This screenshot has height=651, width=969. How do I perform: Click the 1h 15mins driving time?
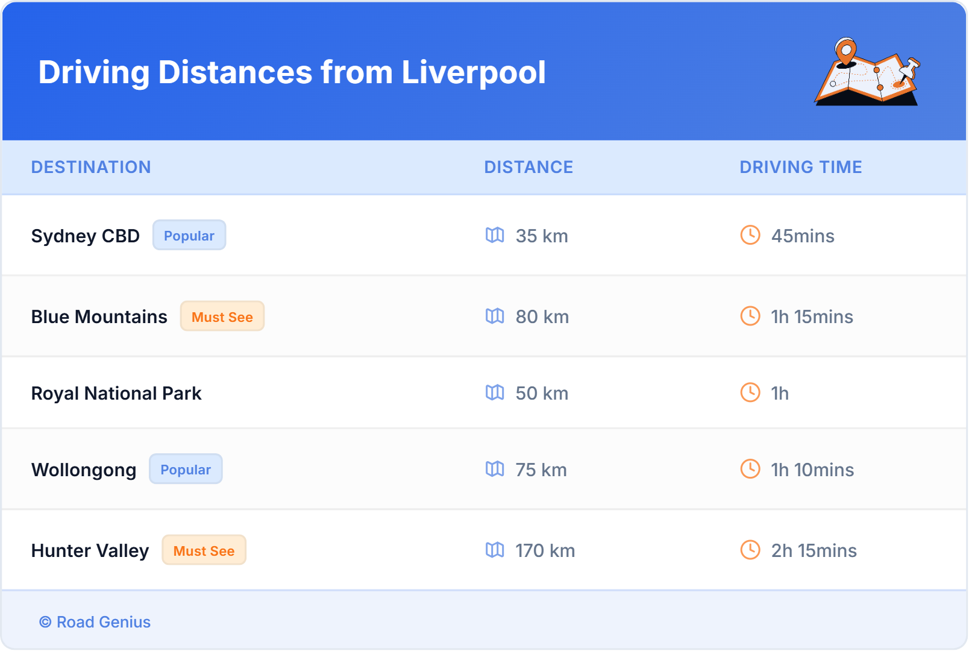812,316
